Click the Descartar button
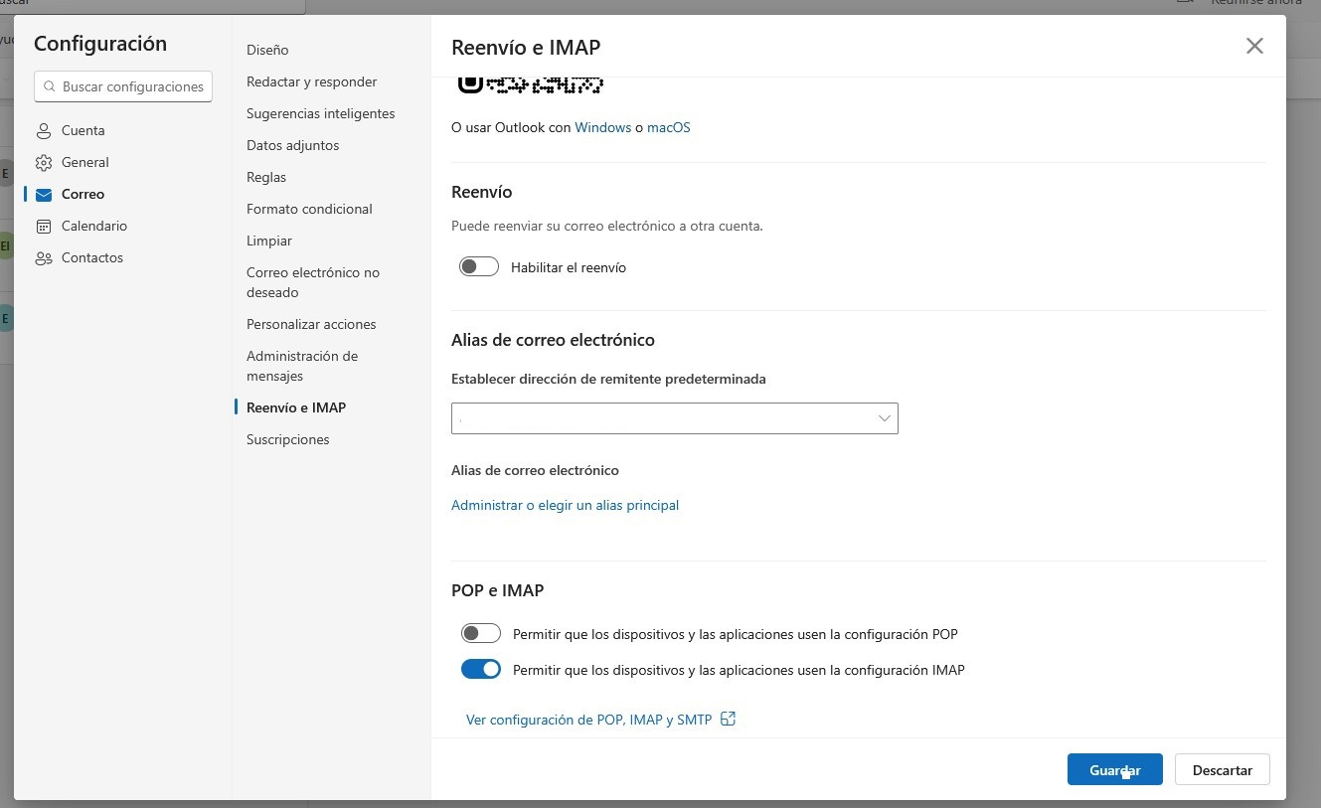Image resolution: width=1321 pixels, height=808 pixels. pos(1223,769)
